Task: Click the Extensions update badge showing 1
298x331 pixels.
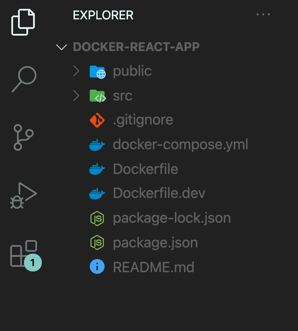Action: 33,263
